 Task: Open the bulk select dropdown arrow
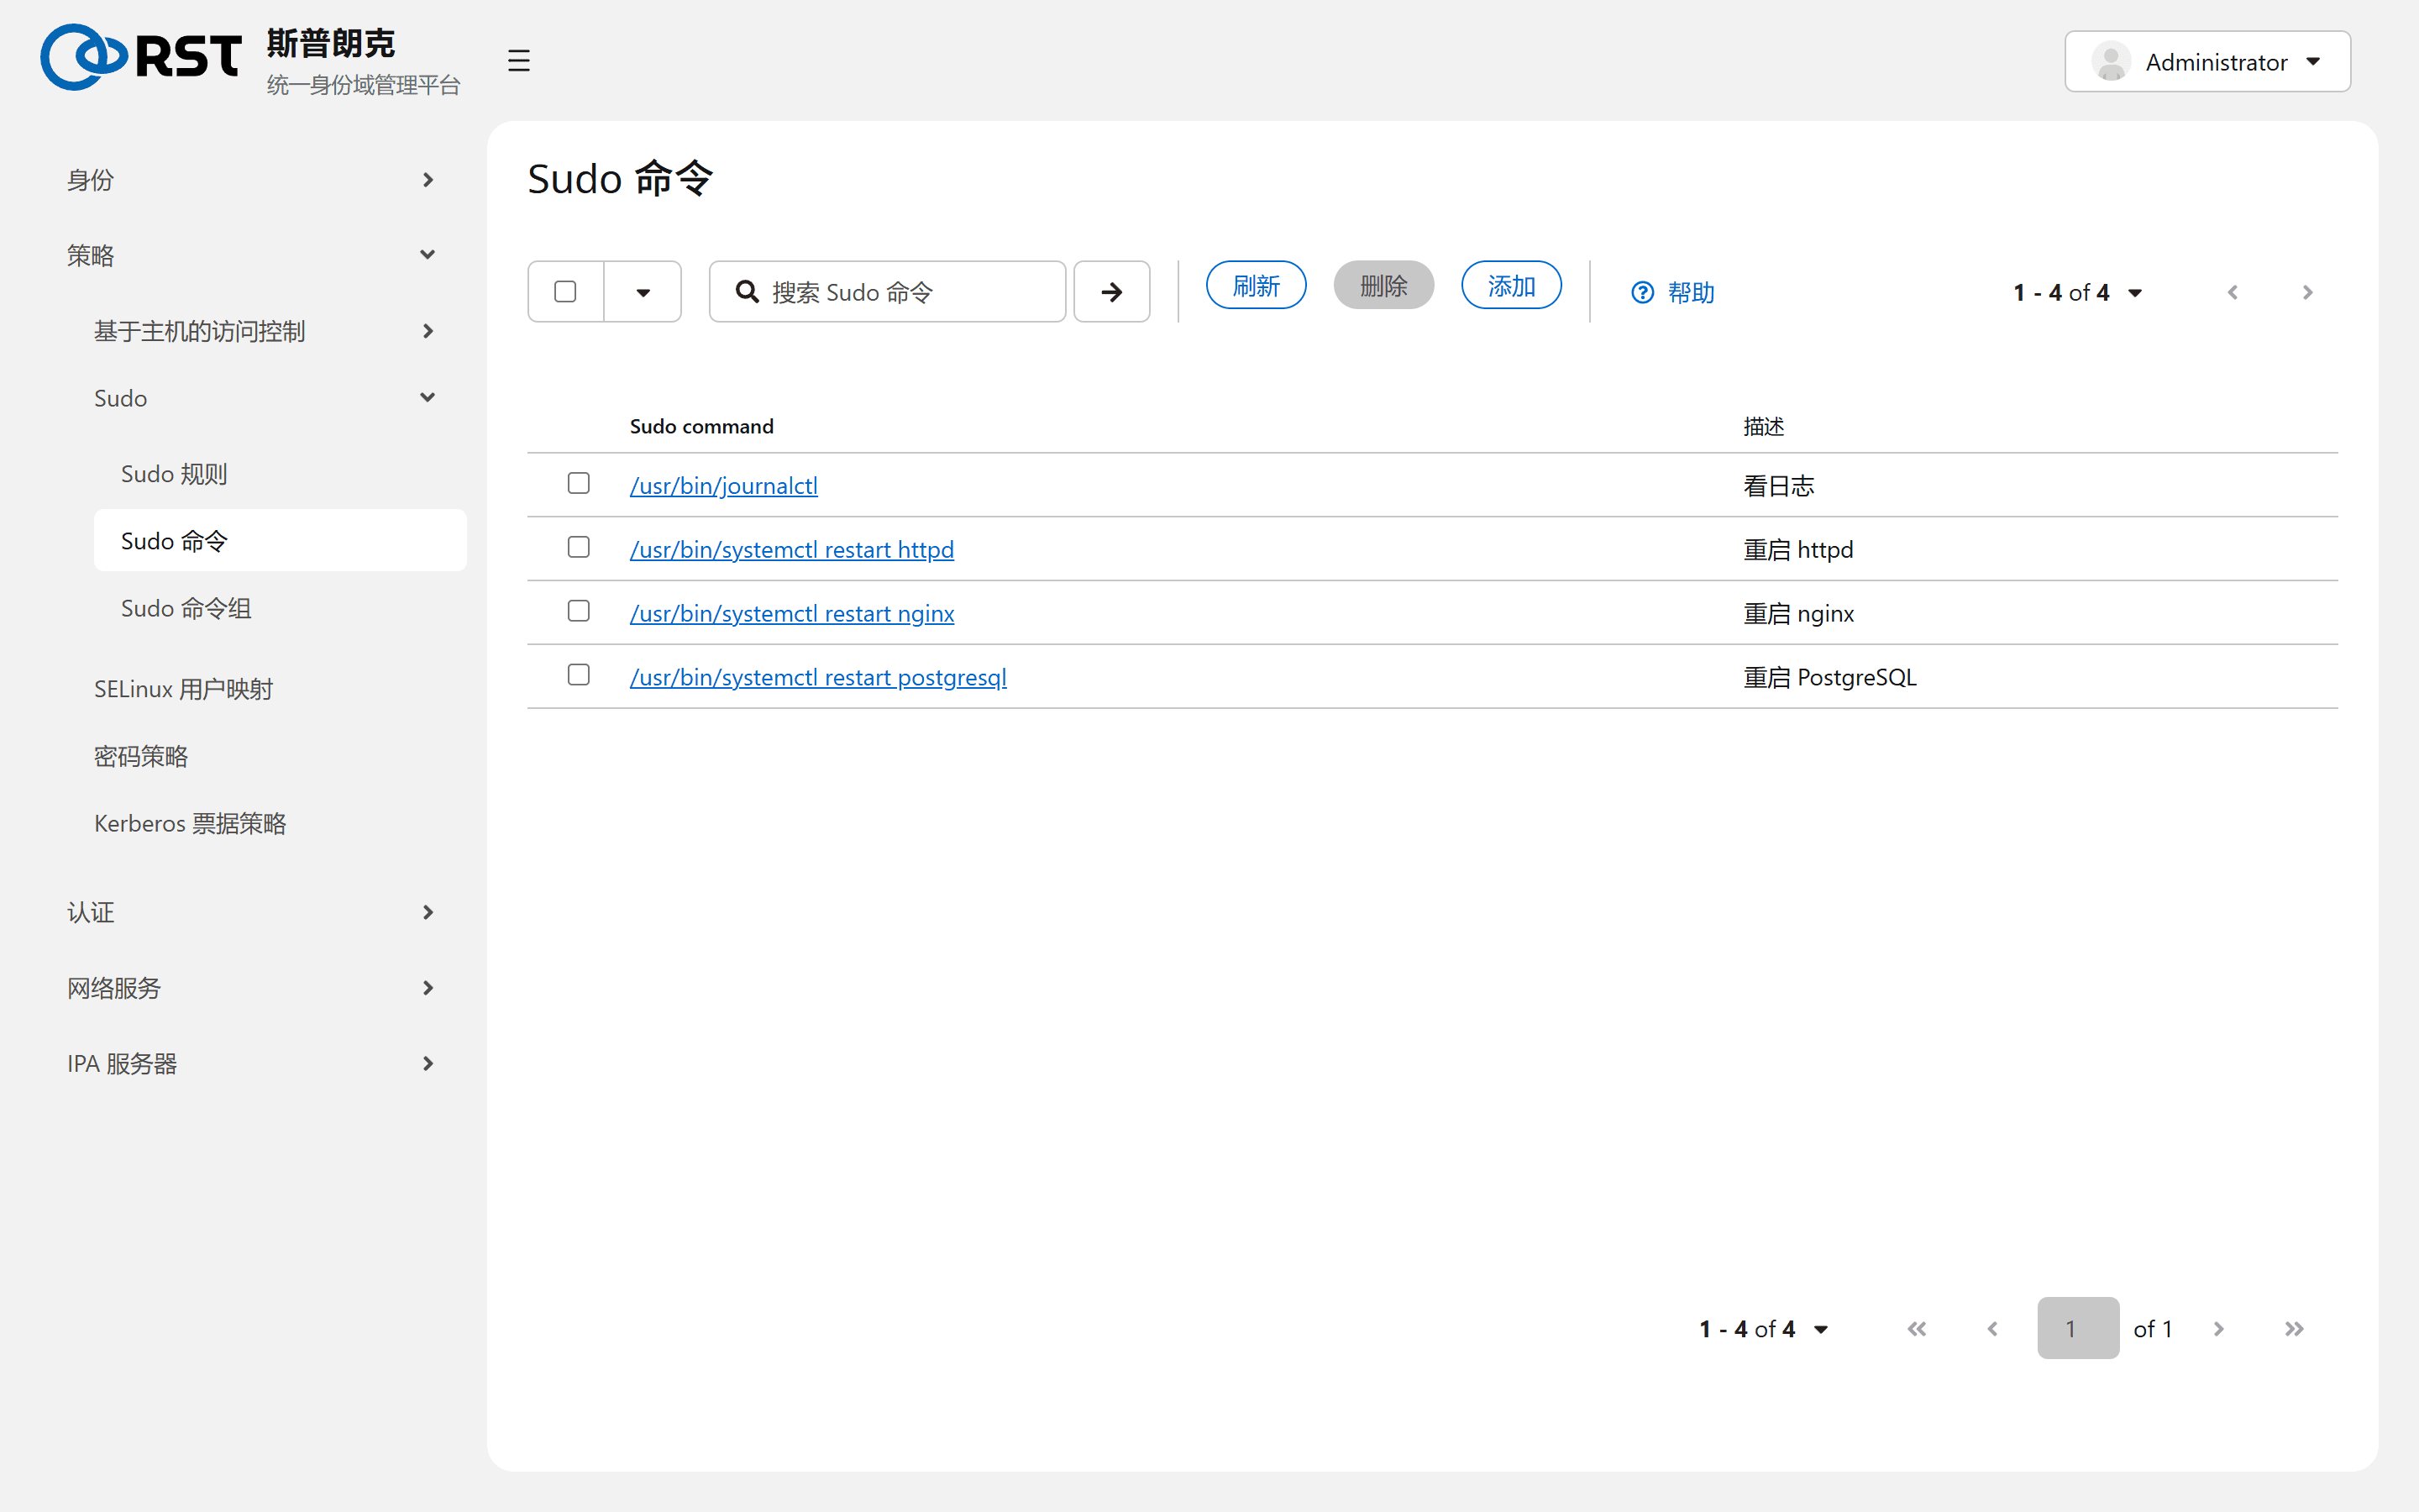[x=643, y=292]
